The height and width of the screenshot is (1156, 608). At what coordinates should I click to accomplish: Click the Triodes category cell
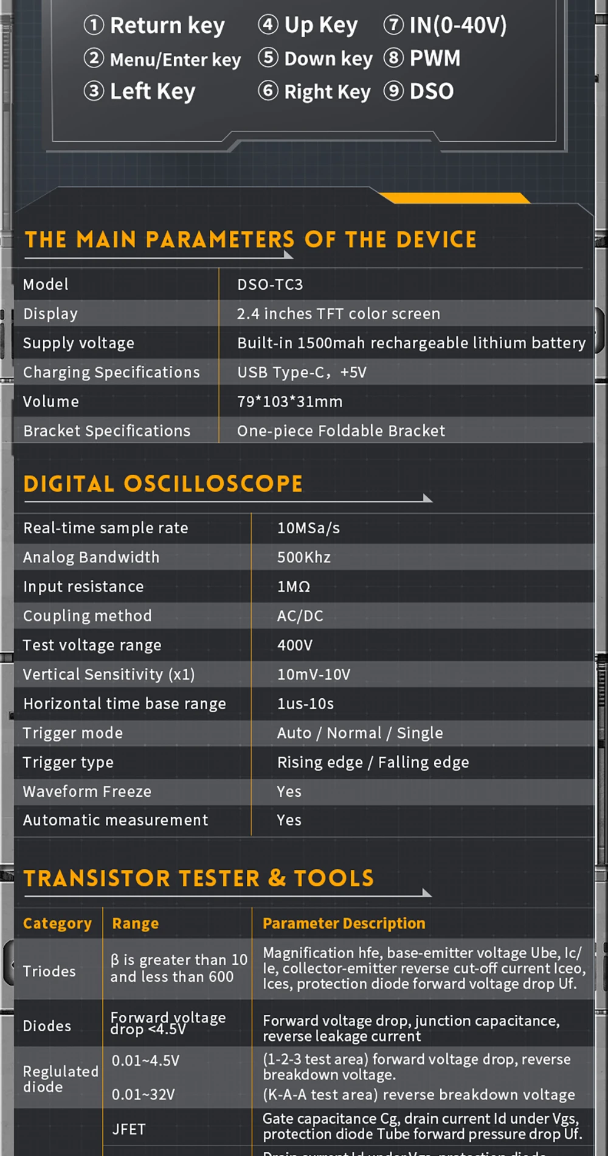(x=49, y=971)
